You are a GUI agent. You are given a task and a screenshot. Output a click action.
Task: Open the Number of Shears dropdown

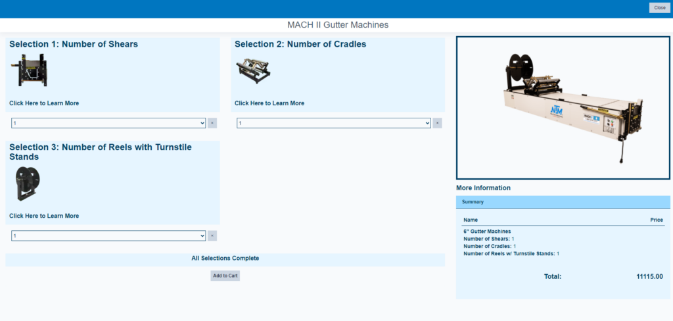point(108,123)
